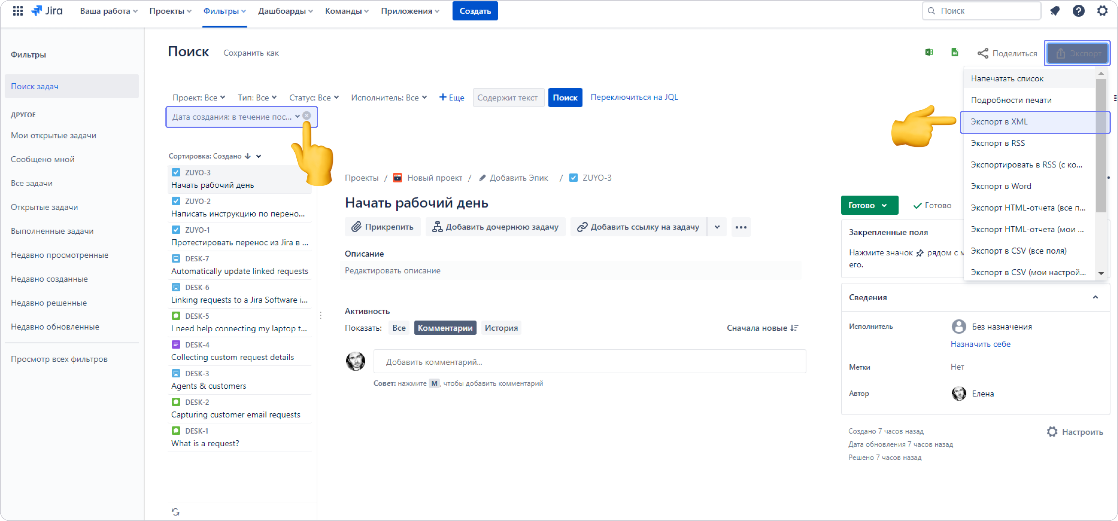Click the refresh icon below issue list
Screen dimensions: 1118x521
175,512
